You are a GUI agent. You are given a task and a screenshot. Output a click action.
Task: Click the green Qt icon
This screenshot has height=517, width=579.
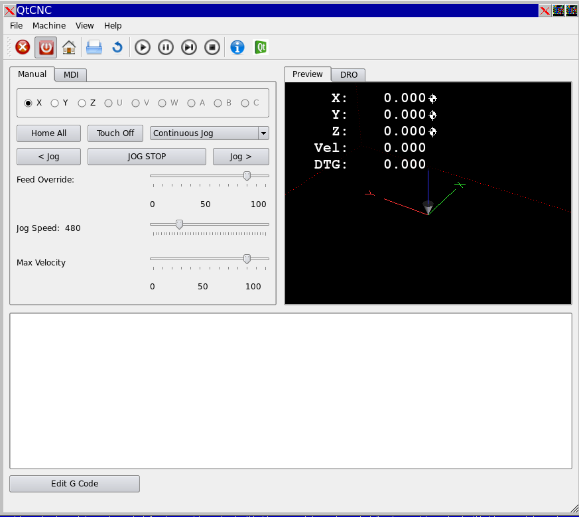point(261,47)
